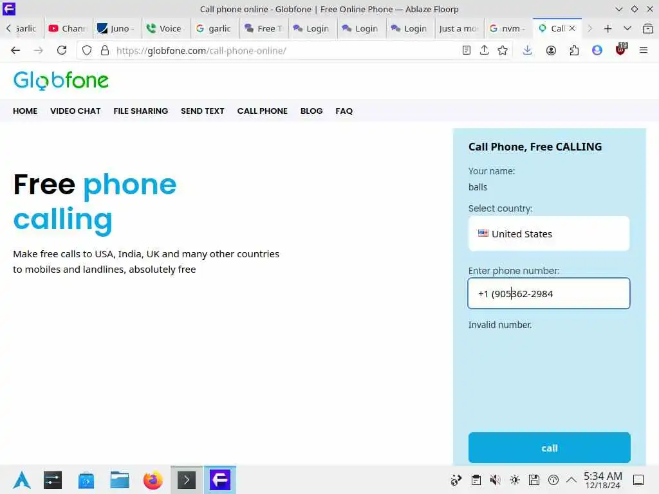Open the terminal from taskbar
This screenshot has width=659, height=494.
(187, 480)
